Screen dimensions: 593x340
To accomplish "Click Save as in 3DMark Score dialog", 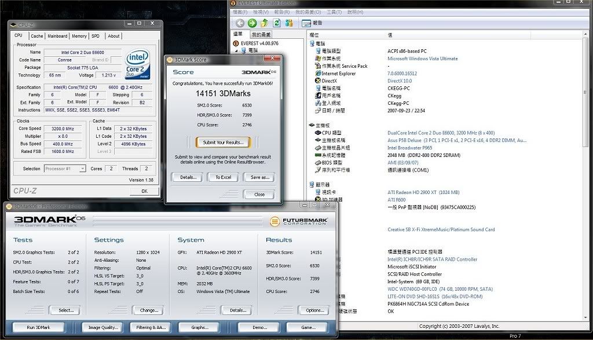I will [260, 177].
